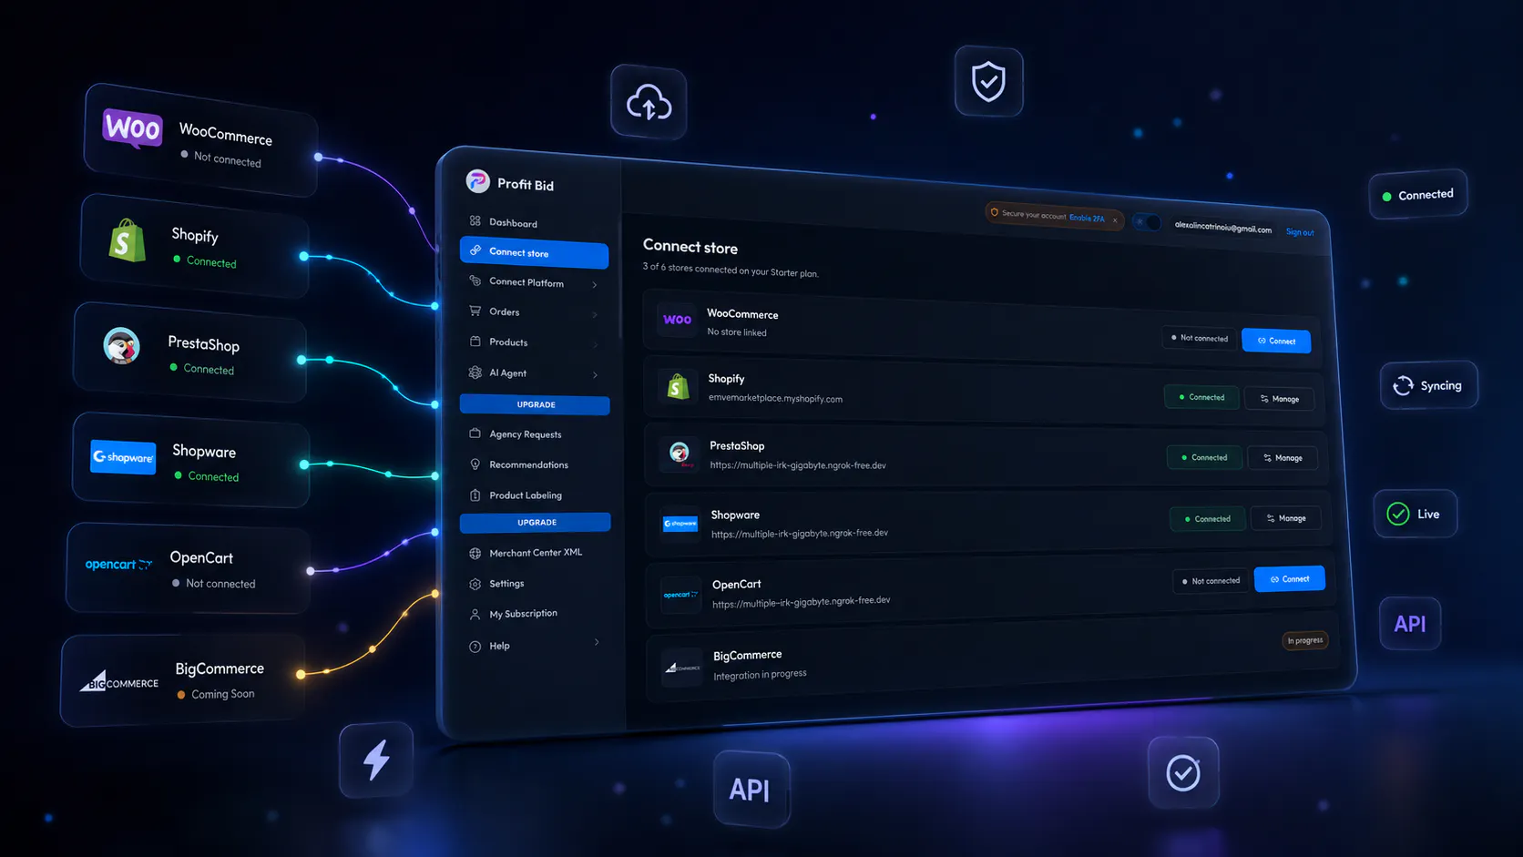
Task: Click Connected badge in the Shopify row
Action: point(1201,397)
